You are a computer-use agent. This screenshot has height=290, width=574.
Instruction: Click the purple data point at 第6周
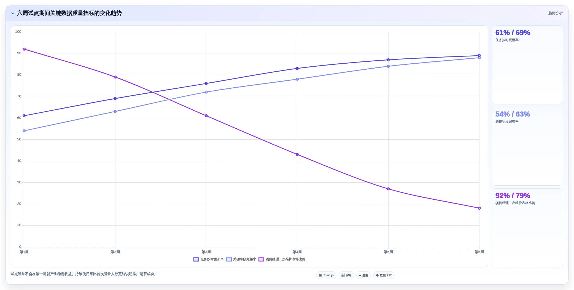pos(479,208)
